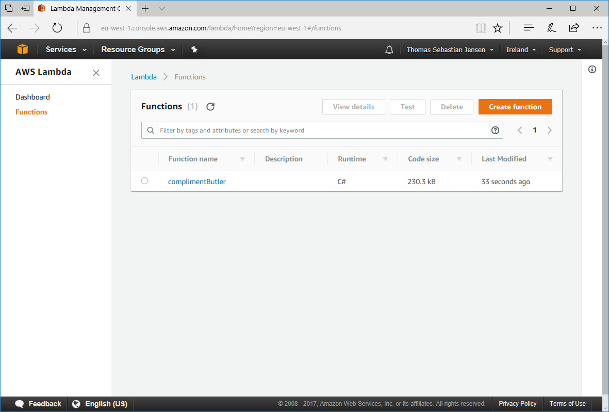Viewport: 609px width, 412px height.
Task: Sort by Function name column arrow
Action: point(242,159)
